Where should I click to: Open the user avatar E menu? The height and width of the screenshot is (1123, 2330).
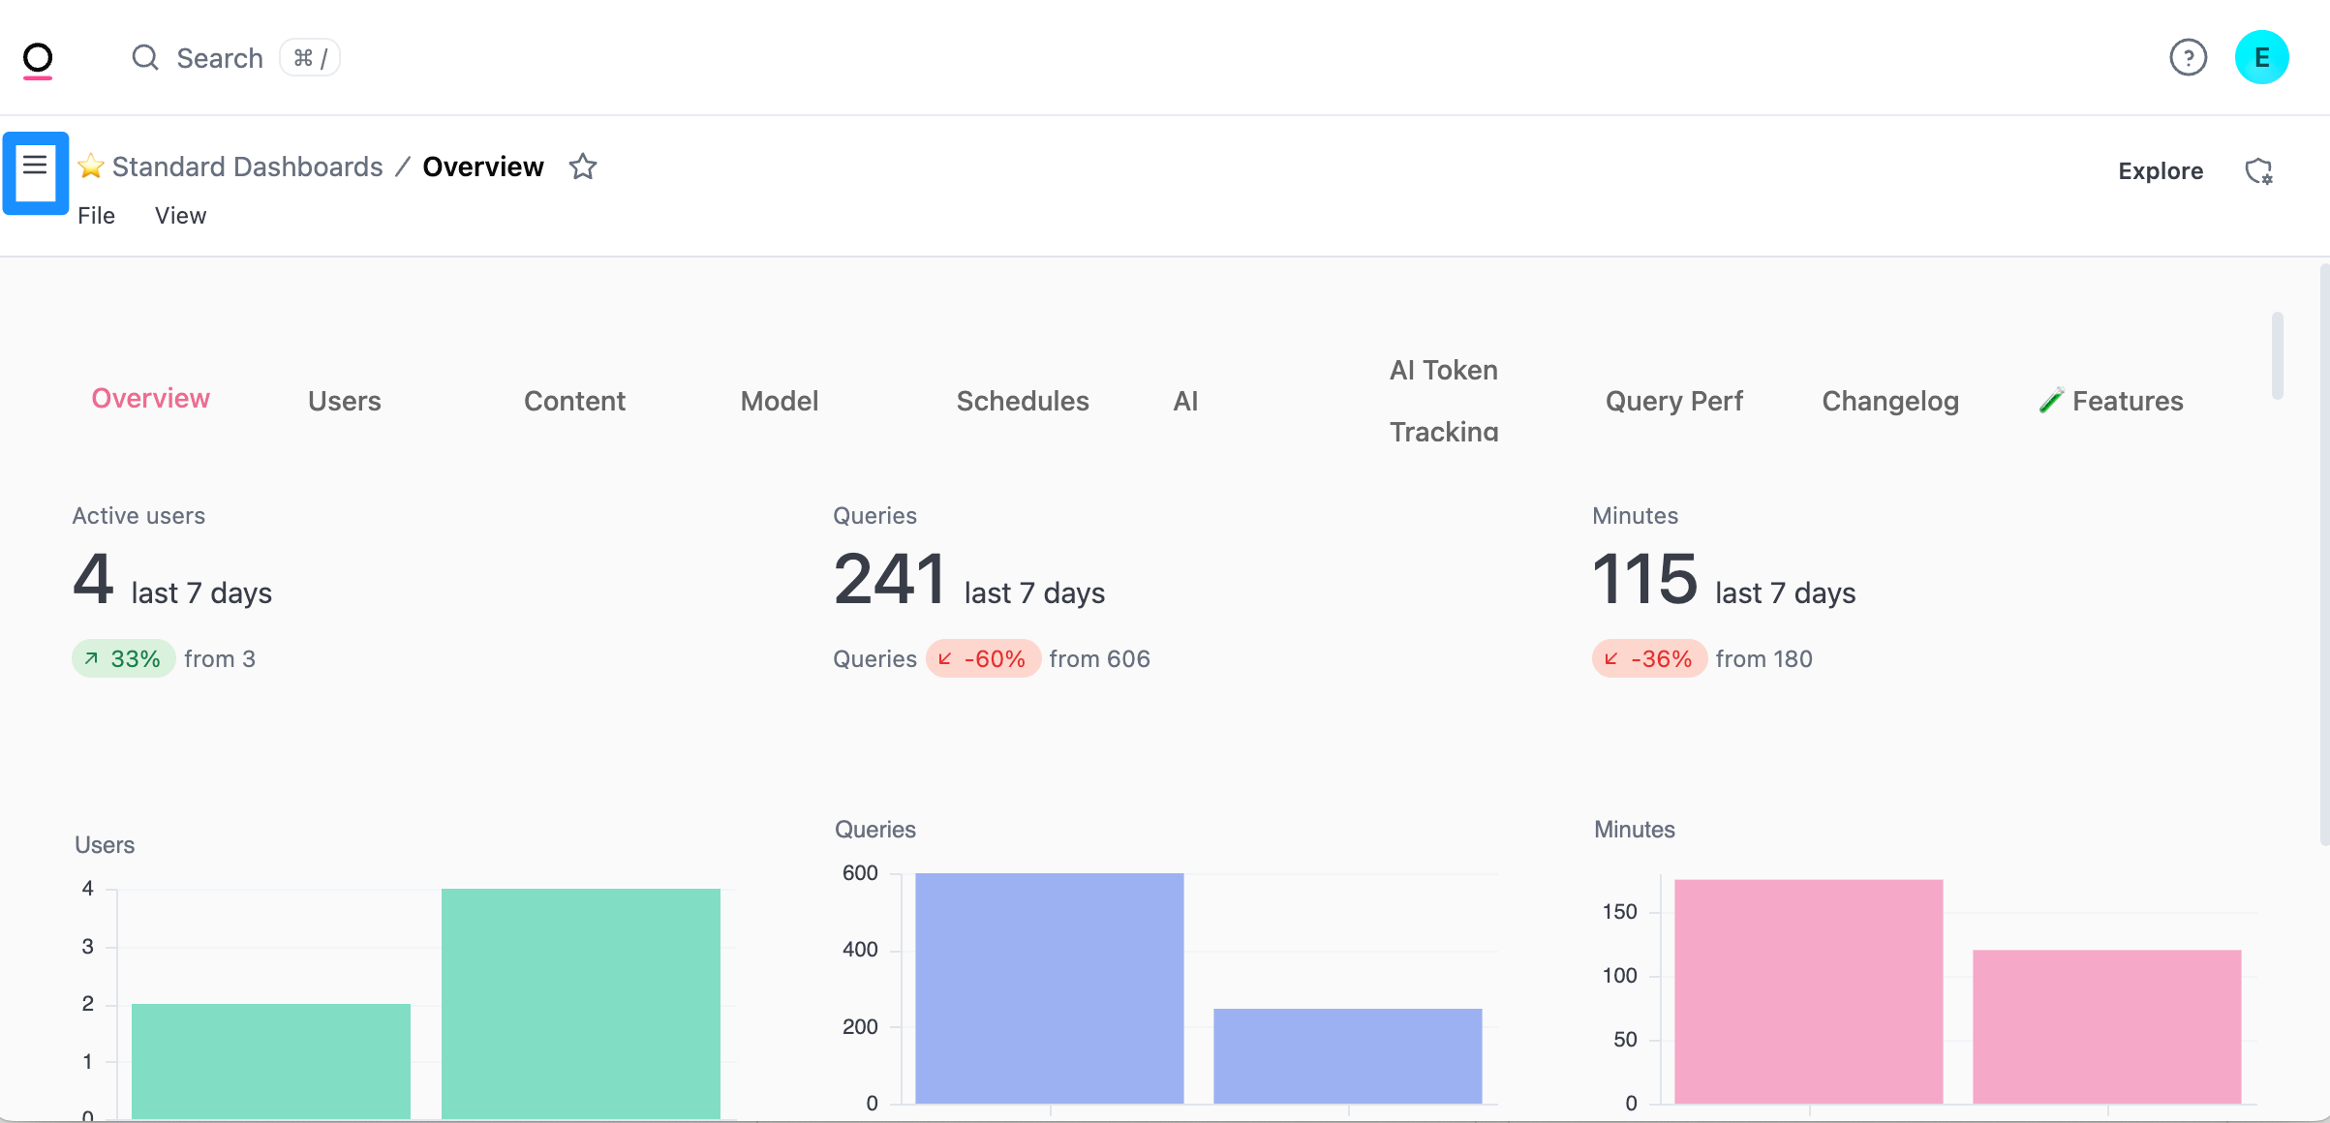[2261, 58]
